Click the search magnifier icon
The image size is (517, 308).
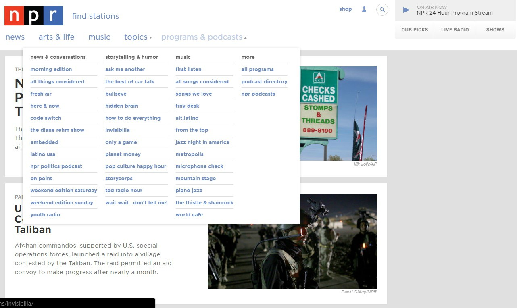[x=382, y=10]
